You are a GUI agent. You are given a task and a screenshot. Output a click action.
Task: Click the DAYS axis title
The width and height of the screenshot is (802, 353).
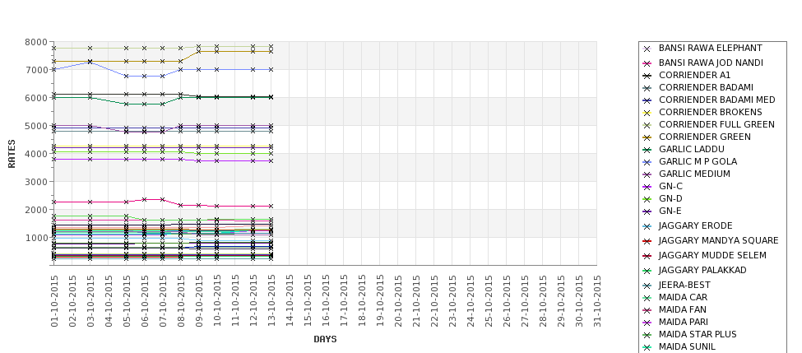point(325,339)
